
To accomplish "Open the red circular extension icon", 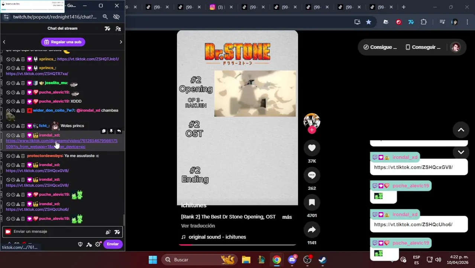I will pos(398,22).
